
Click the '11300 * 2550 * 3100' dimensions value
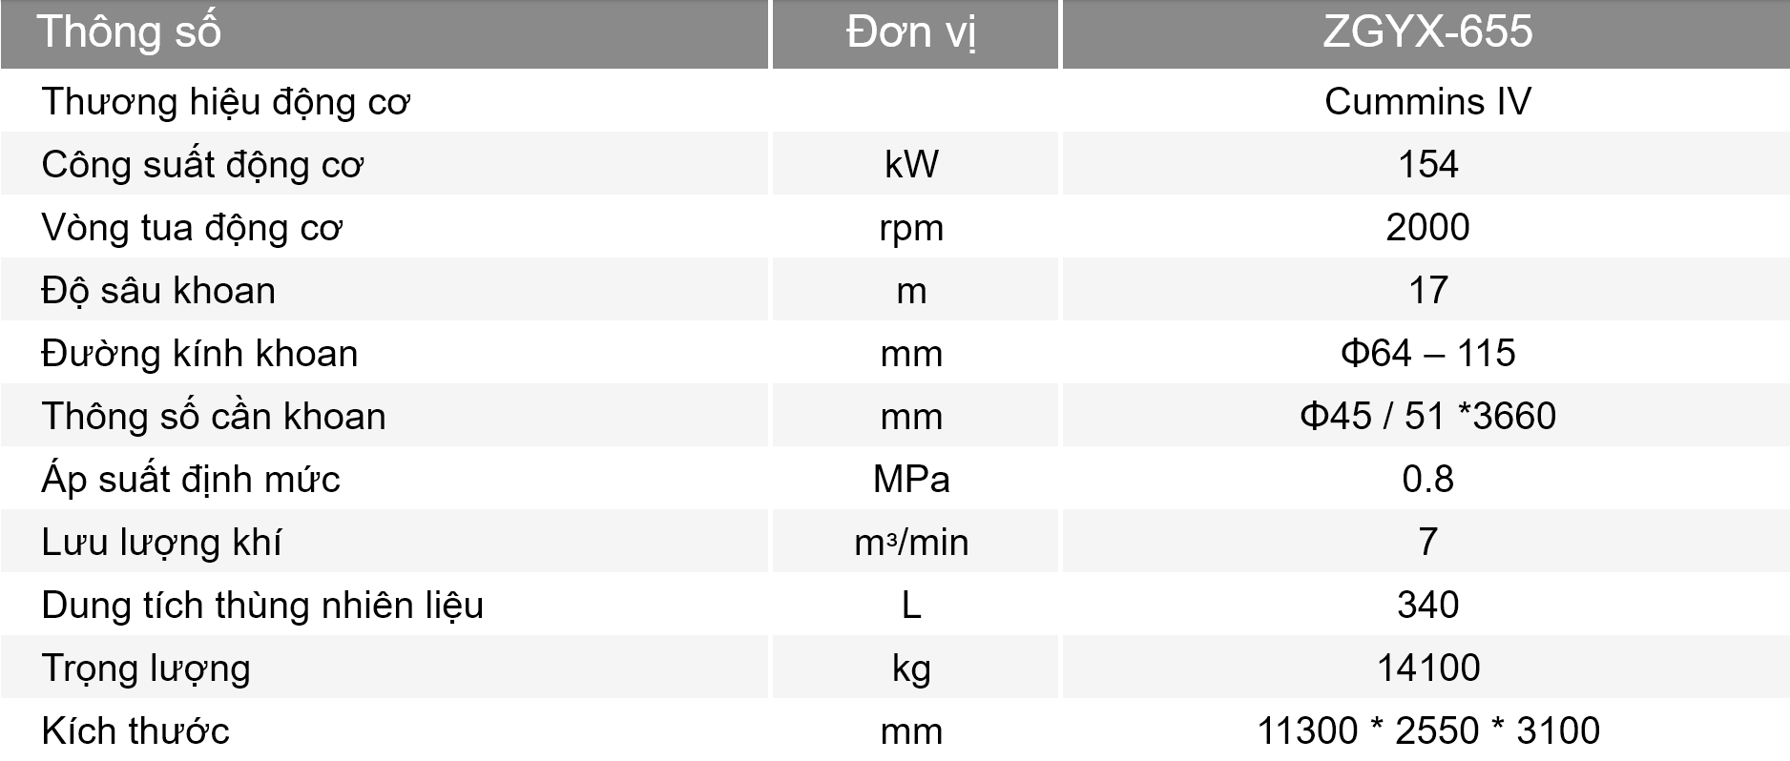tap(1427, 730)
